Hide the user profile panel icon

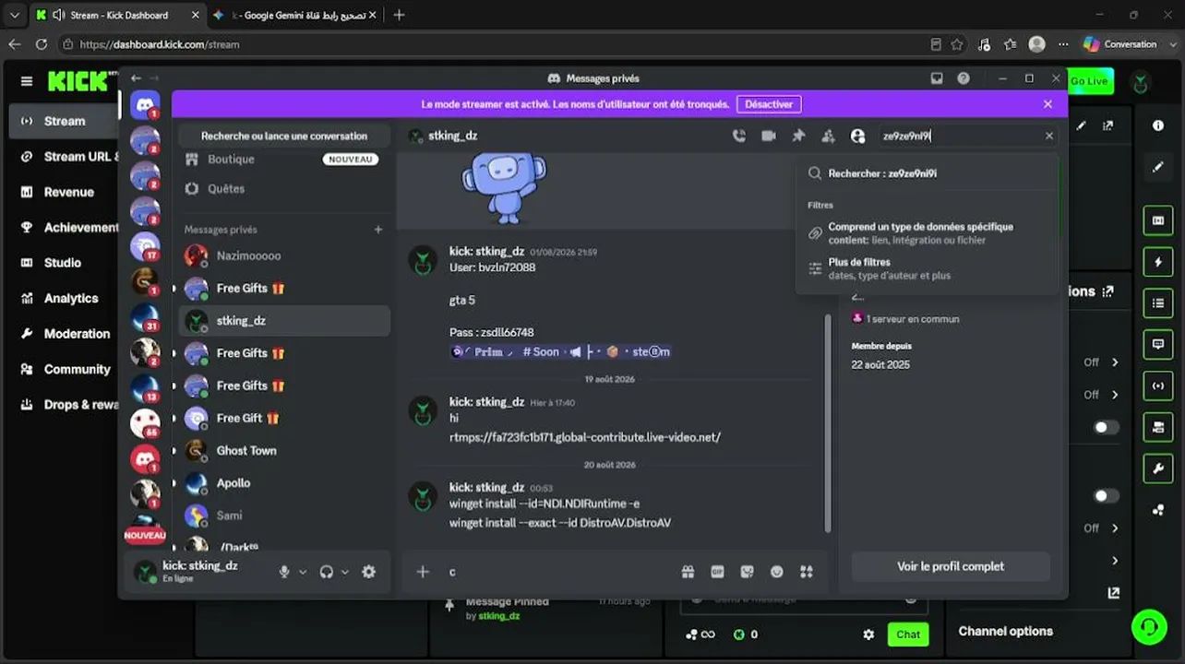point(857,136)
